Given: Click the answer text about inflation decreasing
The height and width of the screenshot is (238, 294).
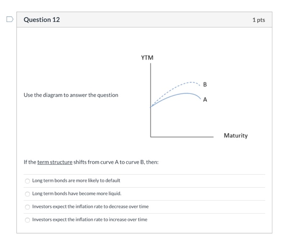Looking at the screenshot, I should pyautogui.click(x=90, y=207).
